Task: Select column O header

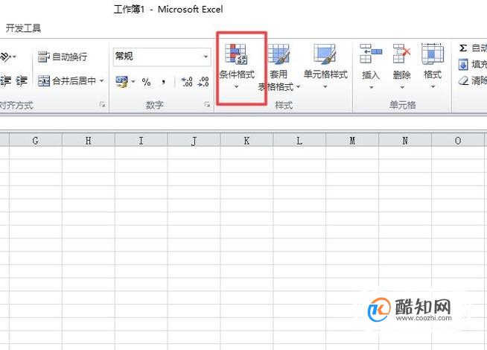Action: click(x=458, y=141)
